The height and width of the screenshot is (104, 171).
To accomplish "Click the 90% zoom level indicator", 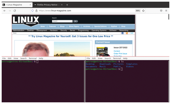I will point(138,11).
